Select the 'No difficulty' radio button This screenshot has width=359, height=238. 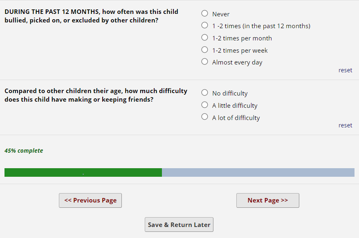205,93
